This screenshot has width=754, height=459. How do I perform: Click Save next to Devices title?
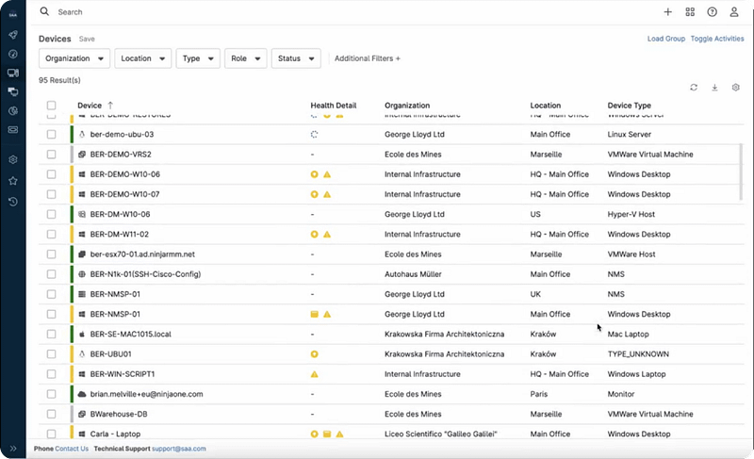point(87,39)
